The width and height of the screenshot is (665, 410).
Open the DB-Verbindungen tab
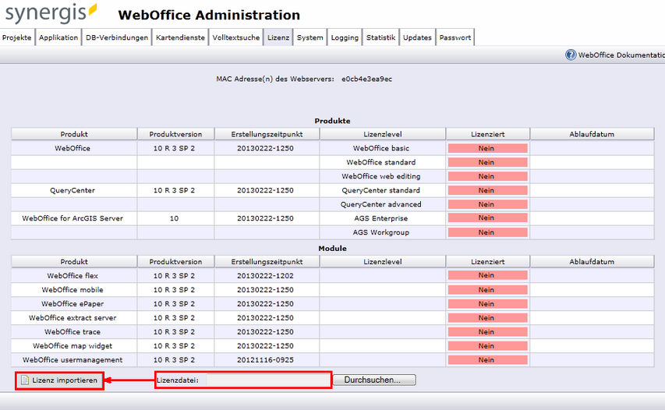point(117,37)
